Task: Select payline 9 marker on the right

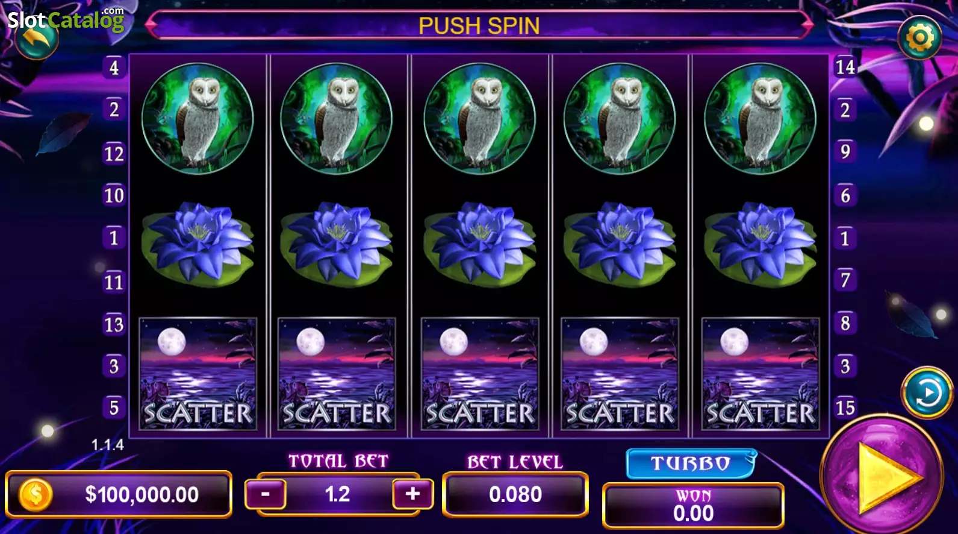Action: tap(845, 151)
